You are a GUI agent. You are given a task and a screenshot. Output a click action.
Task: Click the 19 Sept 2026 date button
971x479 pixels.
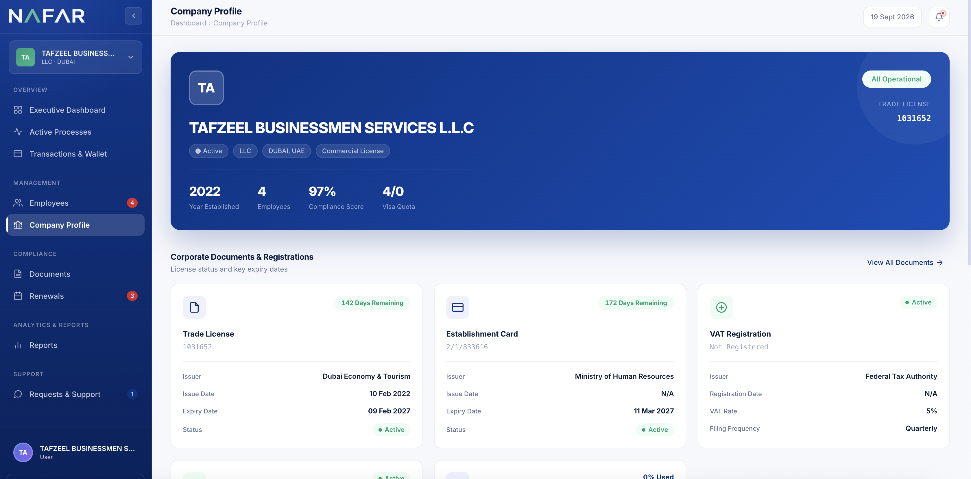click(x=892, y=17)
